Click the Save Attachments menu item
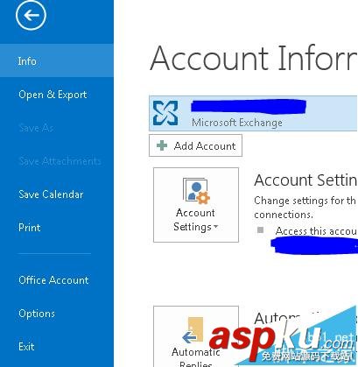This screenshot has height=367, width=358. point(60,161)
